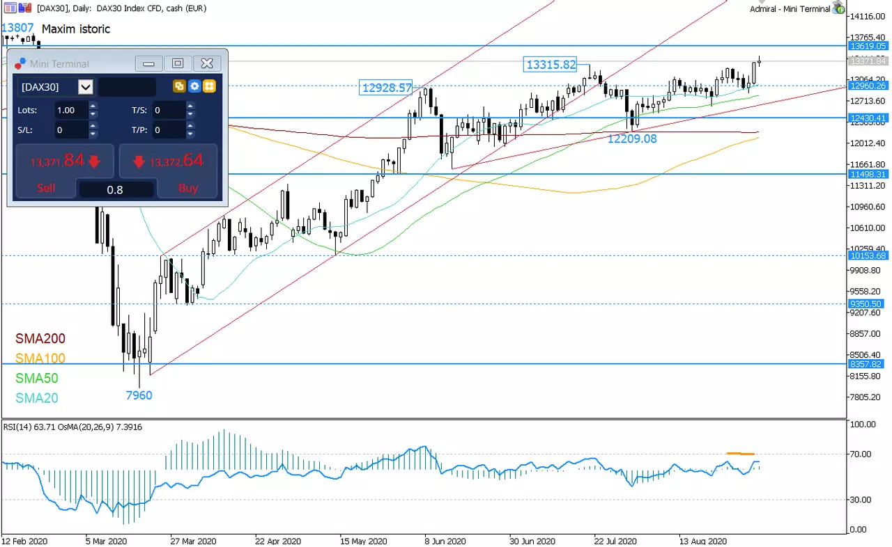Click the 12 Feb 2020 date label
The image size is (892, 547).
tap(24, 541)
